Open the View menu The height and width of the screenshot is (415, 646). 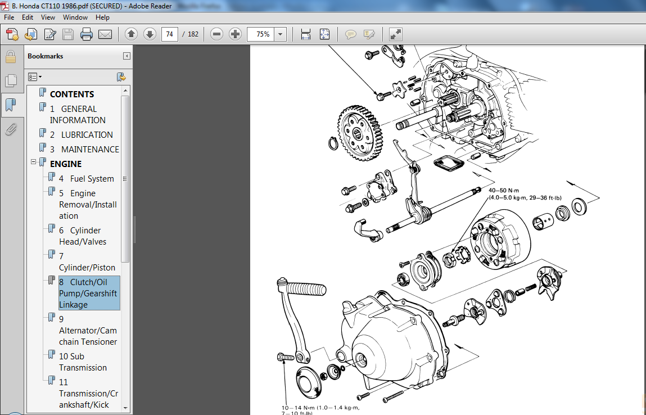pos(48,17)
